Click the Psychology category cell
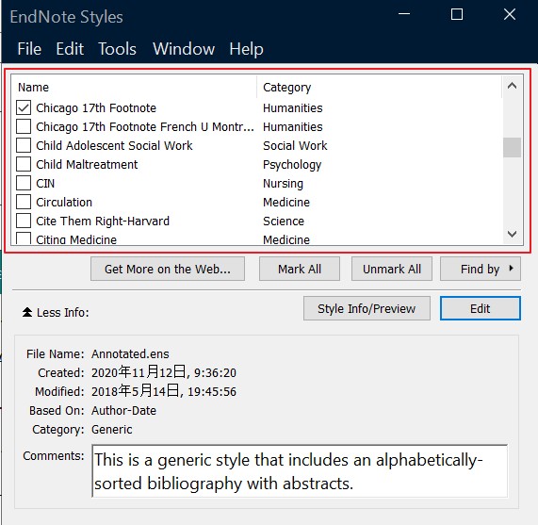Screen dimensions: 538x525 [292, 165]
